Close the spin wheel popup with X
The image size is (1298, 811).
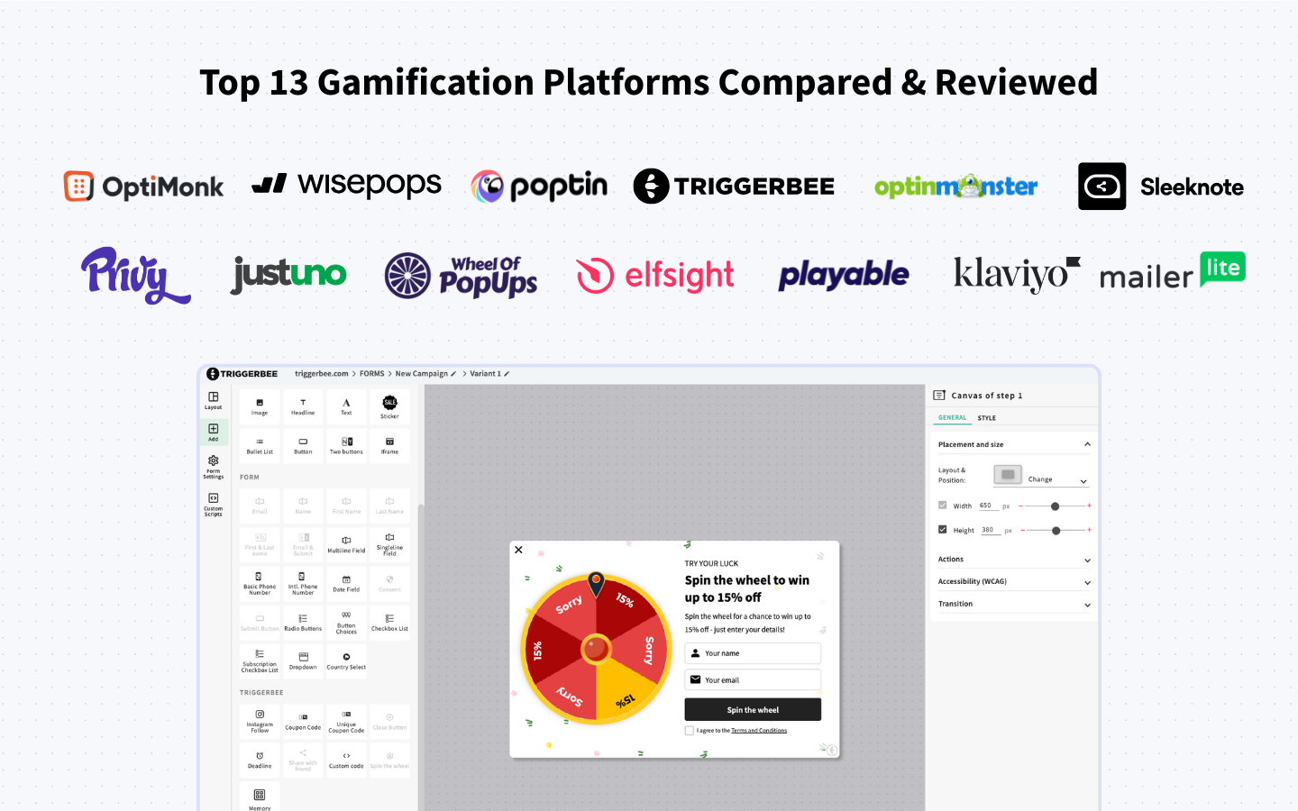coord(518,550)
